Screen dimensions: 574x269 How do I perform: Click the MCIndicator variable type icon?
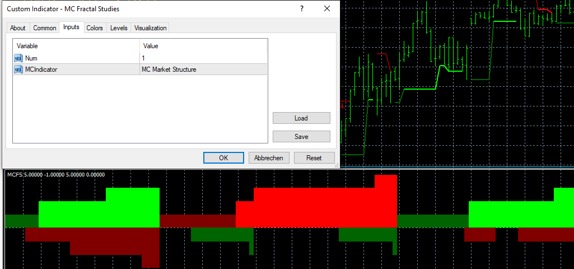click(18, 69)
